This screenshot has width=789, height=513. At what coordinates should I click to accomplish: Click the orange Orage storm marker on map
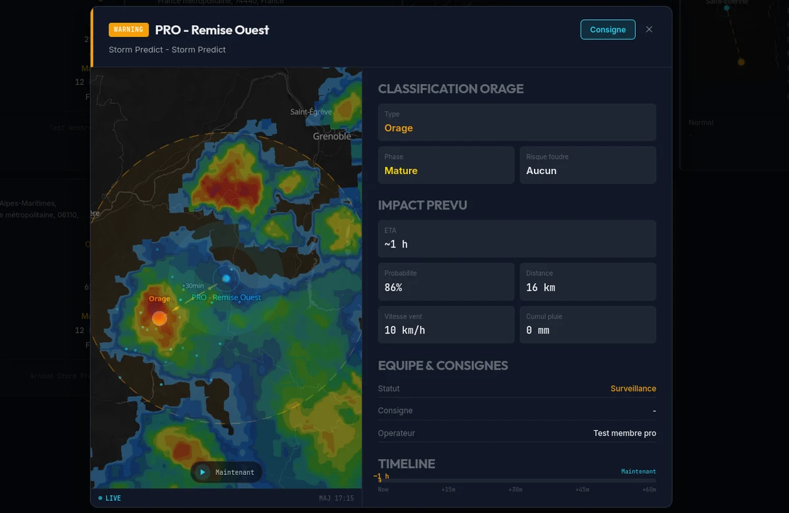(x=159, y=319)
